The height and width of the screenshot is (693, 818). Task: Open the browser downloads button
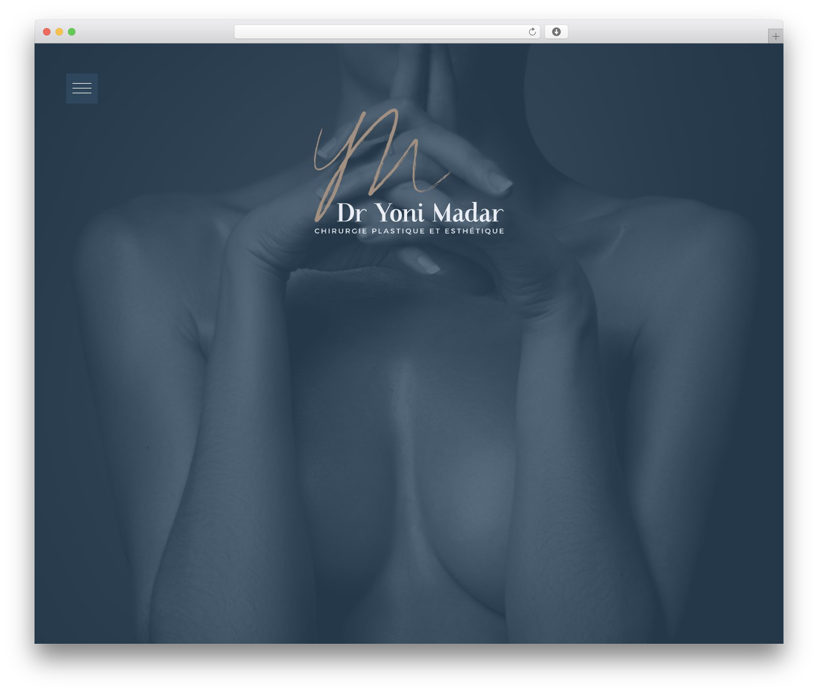[556, 32]
